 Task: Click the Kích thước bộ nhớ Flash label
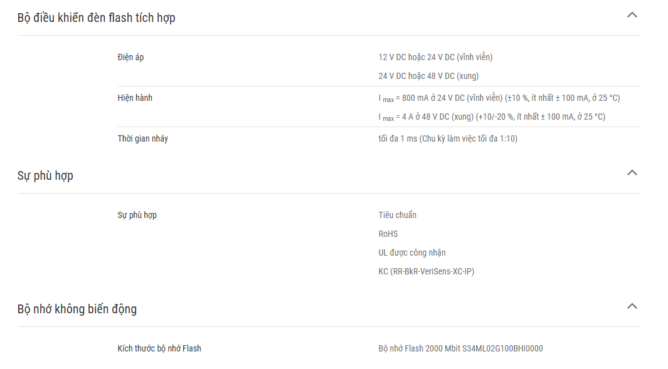(159, 348)
